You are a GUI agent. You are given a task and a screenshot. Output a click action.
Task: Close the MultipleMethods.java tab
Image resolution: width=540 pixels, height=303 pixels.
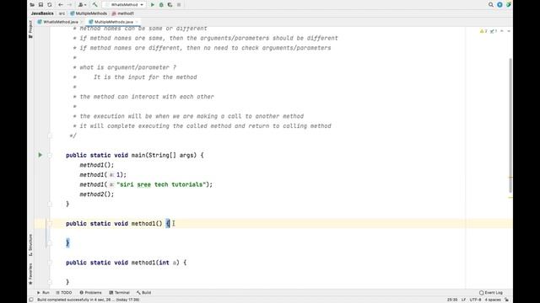pyautogui.click(x=137, y=22)
